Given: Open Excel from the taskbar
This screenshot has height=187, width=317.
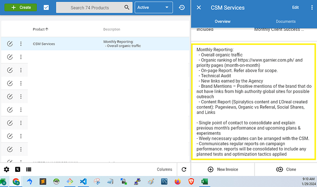Looking at the screenshot, I should coord(204,181).
